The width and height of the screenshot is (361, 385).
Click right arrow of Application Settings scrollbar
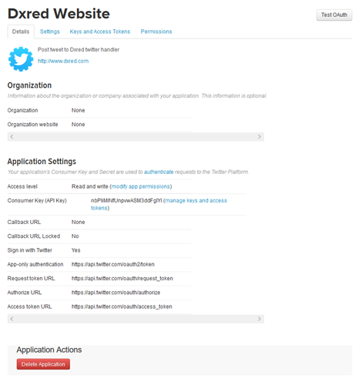coord(259,319)
